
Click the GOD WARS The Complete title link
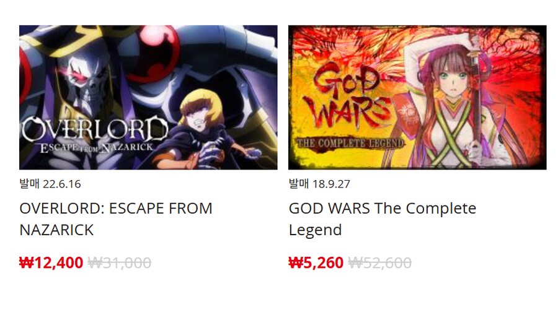click(x=382, y=218)
